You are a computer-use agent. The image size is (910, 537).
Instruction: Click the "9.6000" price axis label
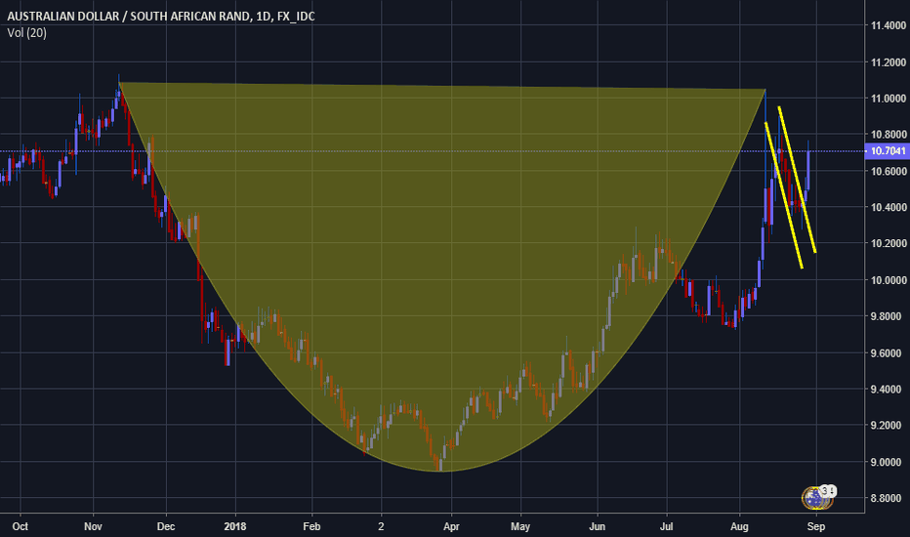click(x=888, y=353)
